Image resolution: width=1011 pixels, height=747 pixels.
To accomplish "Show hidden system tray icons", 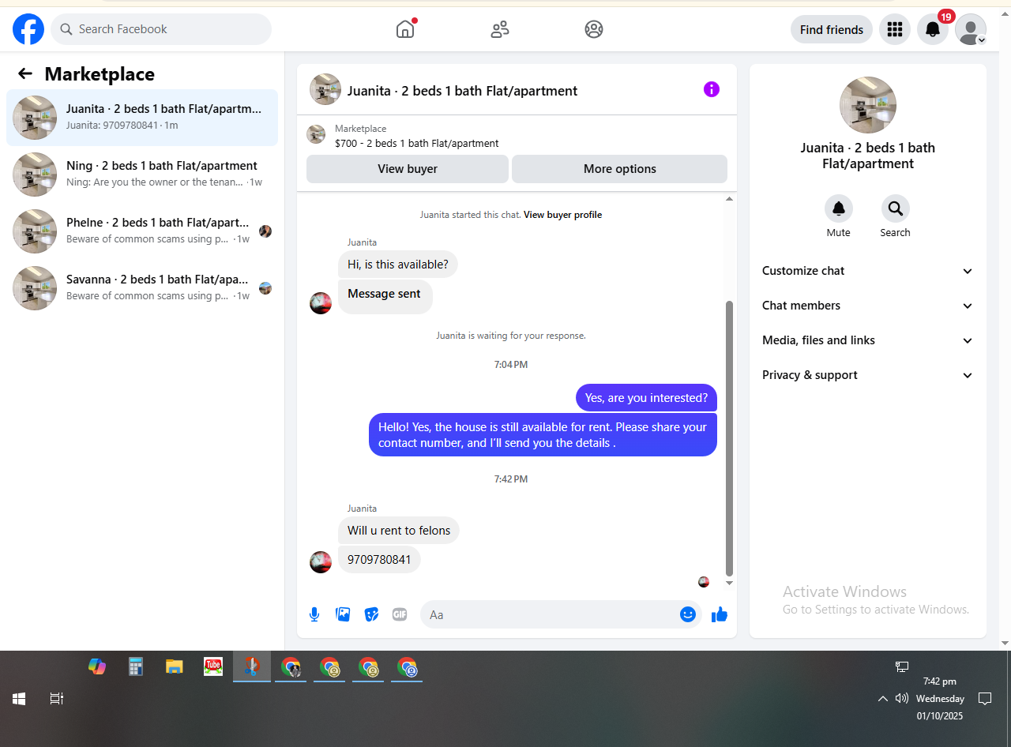I will point(883,698).
